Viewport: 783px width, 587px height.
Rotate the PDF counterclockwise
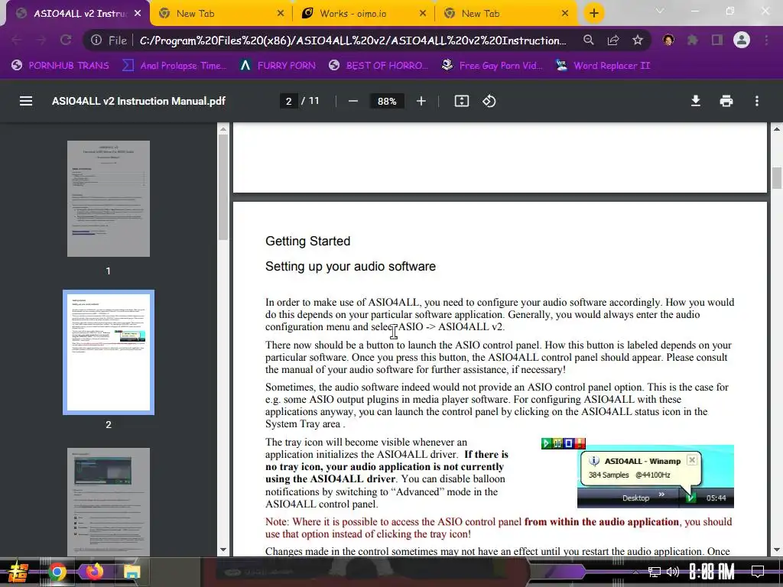pos(489,102)
